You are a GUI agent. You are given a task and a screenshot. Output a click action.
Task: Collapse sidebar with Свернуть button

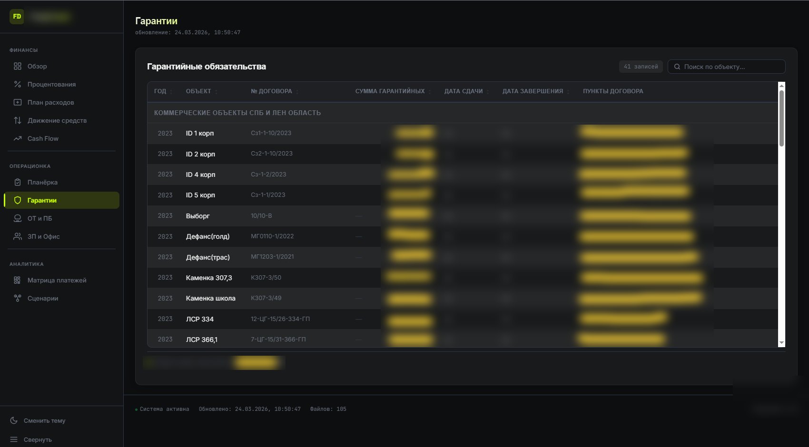pos(61,439)
